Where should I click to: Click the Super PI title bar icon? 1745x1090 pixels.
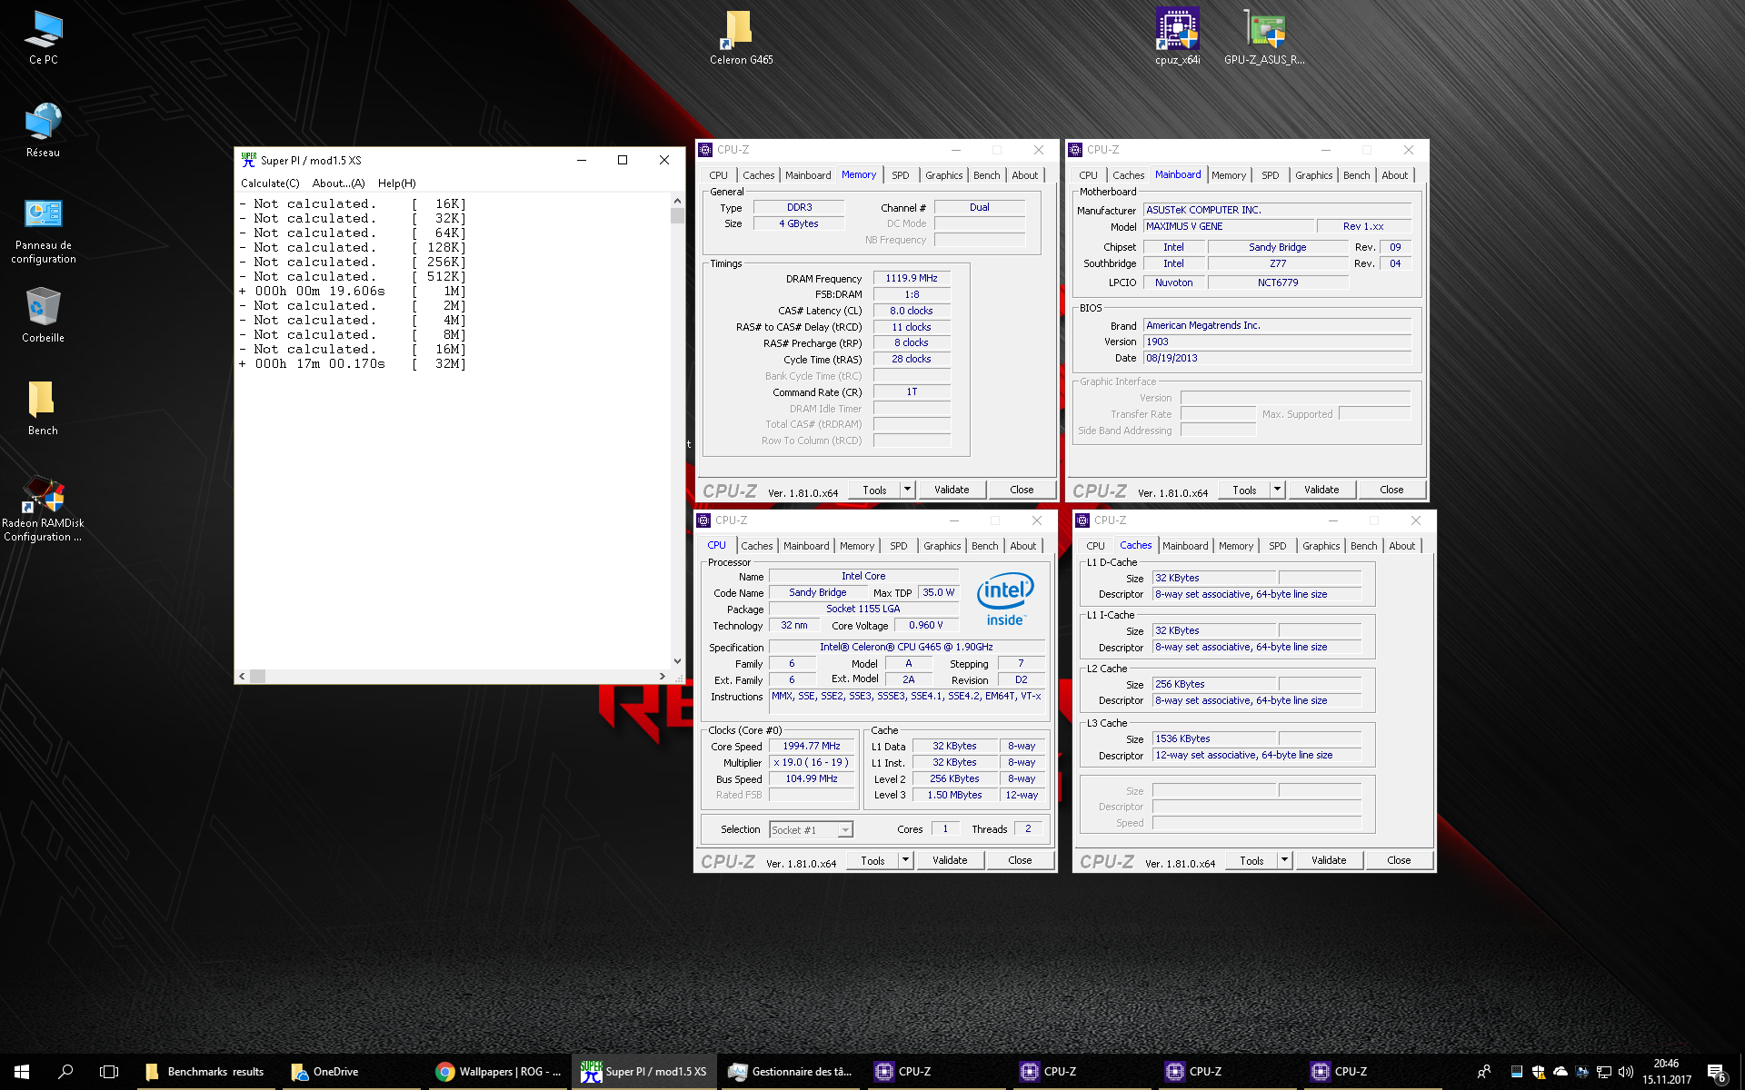pos(248,159)
